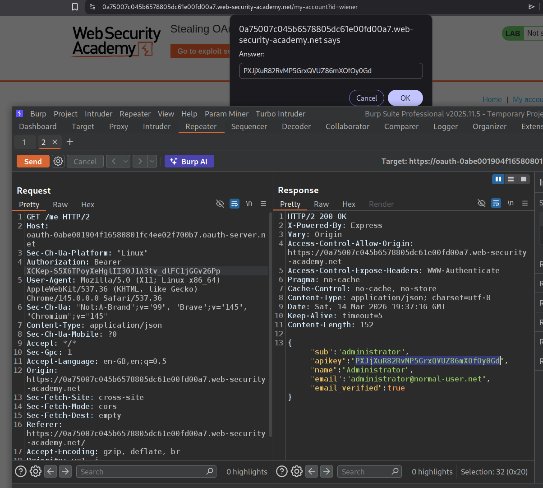Switch to side-by-side split layout view
This screenshot has height=488, width=543.
click(498, 179)
